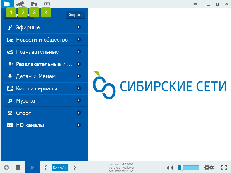
Task: Click the satellite dish icon by Эфирные
Action: tap(10, 27)
